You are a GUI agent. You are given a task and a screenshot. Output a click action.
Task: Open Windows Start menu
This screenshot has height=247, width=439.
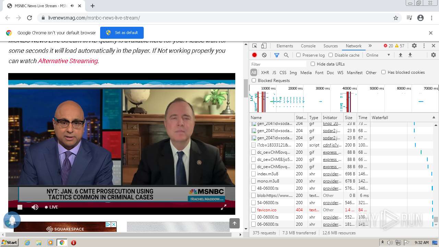click(10, 242)
